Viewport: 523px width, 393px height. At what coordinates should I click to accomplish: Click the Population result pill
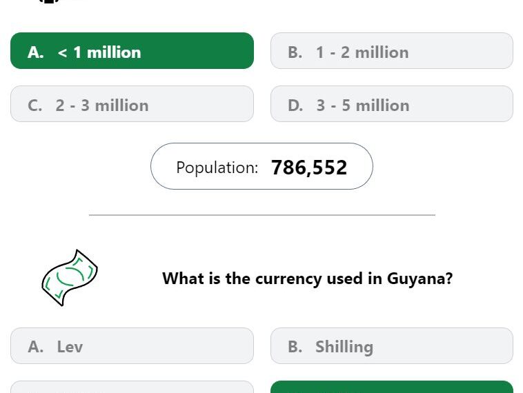tap(261, 166)
